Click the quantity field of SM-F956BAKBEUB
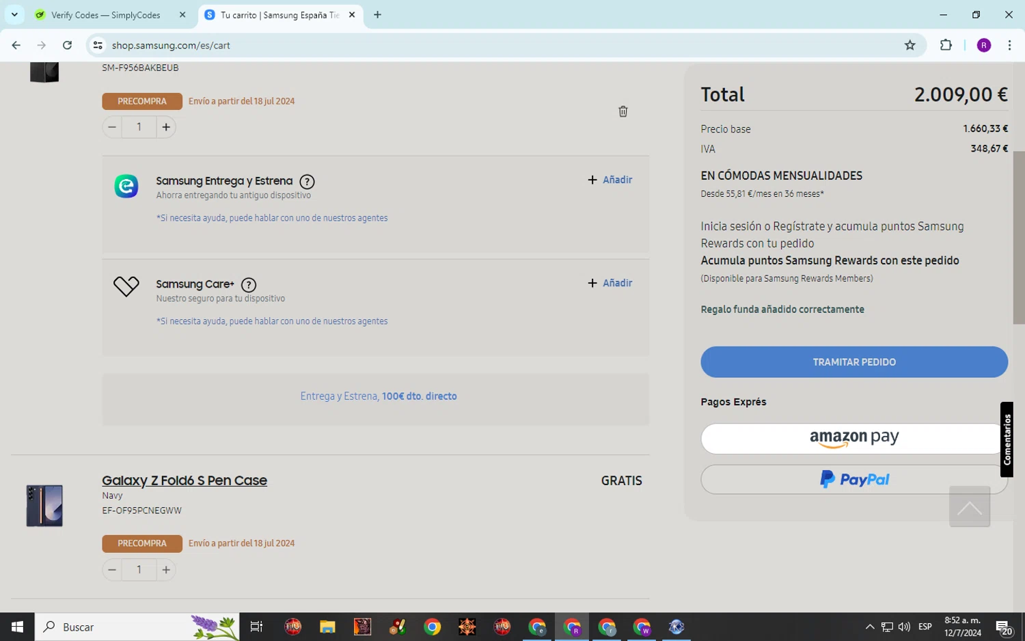This screenshot has width=1025, height=641. 139,127
